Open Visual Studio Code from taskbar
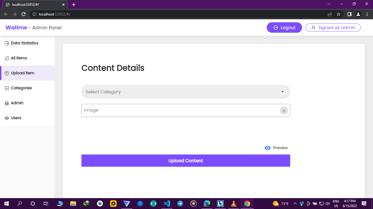Image resolution: width=373 pixels, height=209 pixels. point(167,204)
